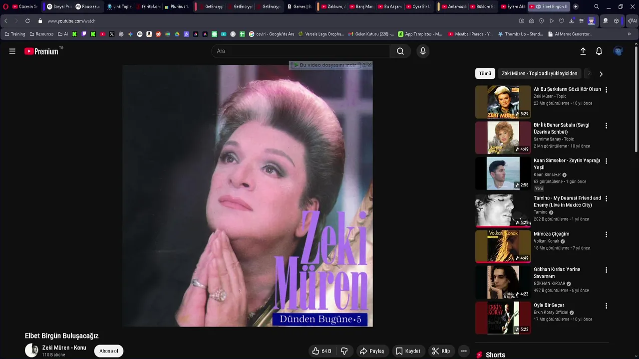The height and width of the screenshot is (359, 639).
Task: Open options for Kaan Simseker Zeytin Yaprağı
Action: (606, 161)
